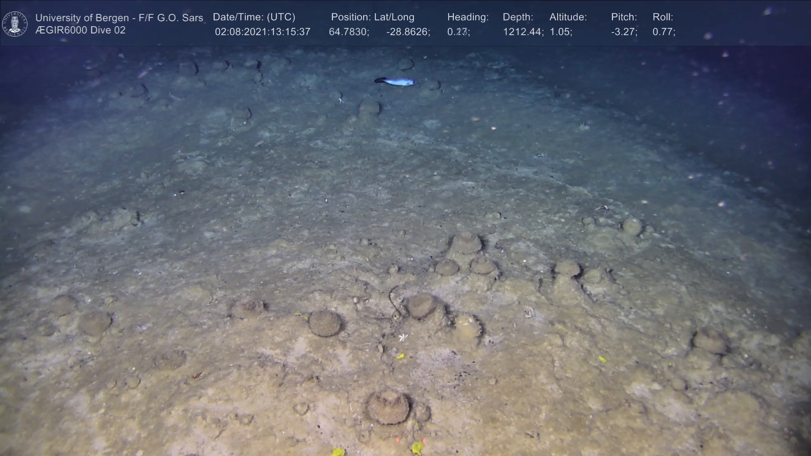The height and width of the screenshot is (456, 811).
Task: Click the Position Lat/Long label
Action: pos(373,17)
